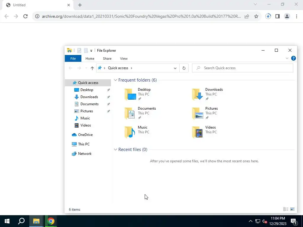The image size is (303, 227).
Task: Switch to the View ribbon tab
Action: coord(124,59)
